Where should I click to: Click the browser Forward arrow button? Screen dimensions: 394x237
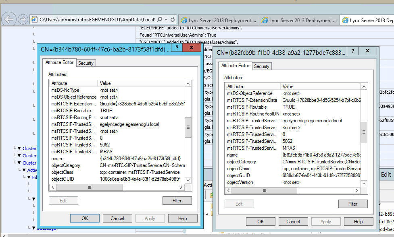pos(23,19)
